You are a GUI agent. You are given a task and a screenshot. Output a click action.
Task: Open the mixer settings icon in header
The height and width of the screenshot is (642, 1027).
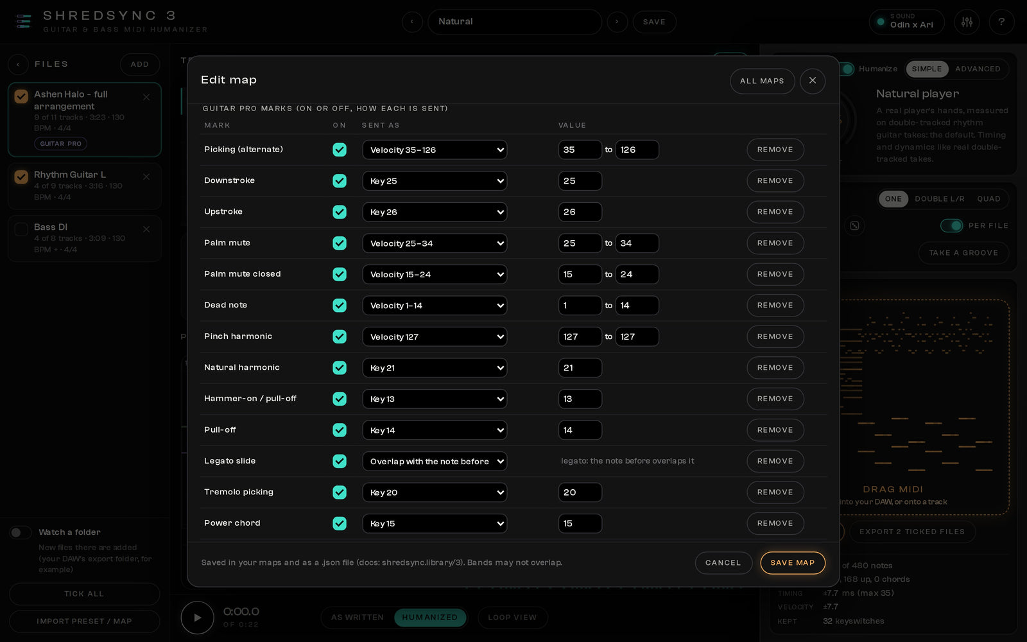967,22
